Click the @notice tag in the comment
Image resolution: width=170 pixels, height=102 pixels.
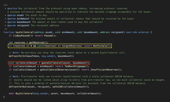12,8
